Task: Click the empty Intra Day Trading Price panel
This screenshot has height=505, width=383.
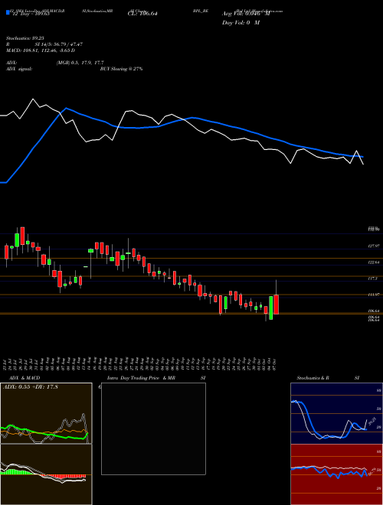Action: tap(153, 428)
